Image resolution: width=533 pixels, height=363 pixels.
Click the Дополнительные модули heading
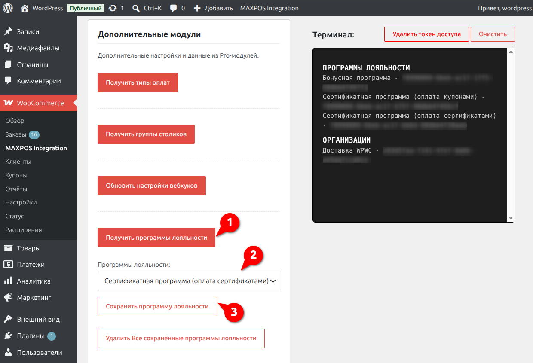pyautogui.click(x=149, y=34)
